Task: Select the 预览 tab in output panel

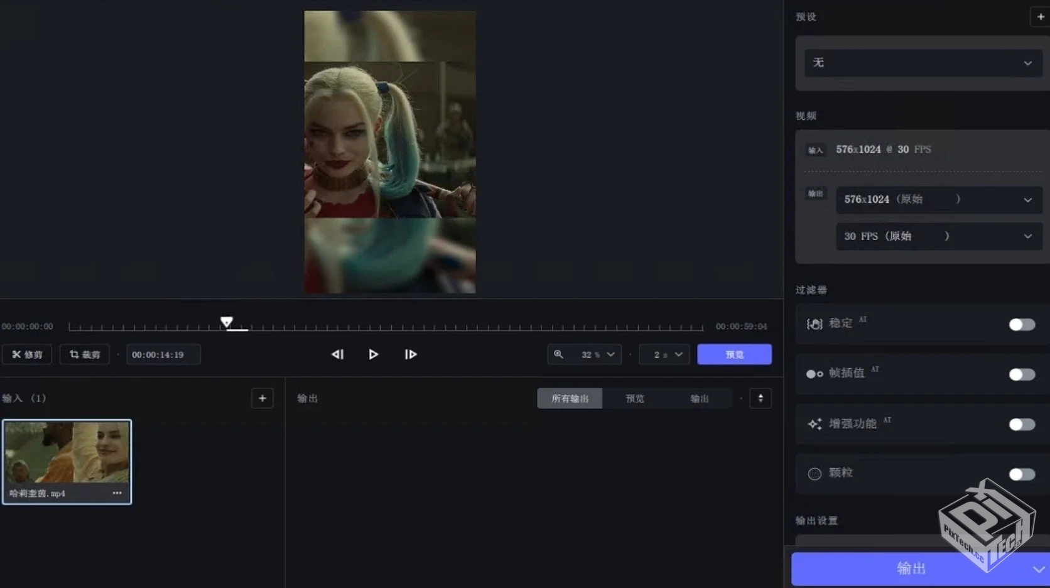Action: click(635, 398)
